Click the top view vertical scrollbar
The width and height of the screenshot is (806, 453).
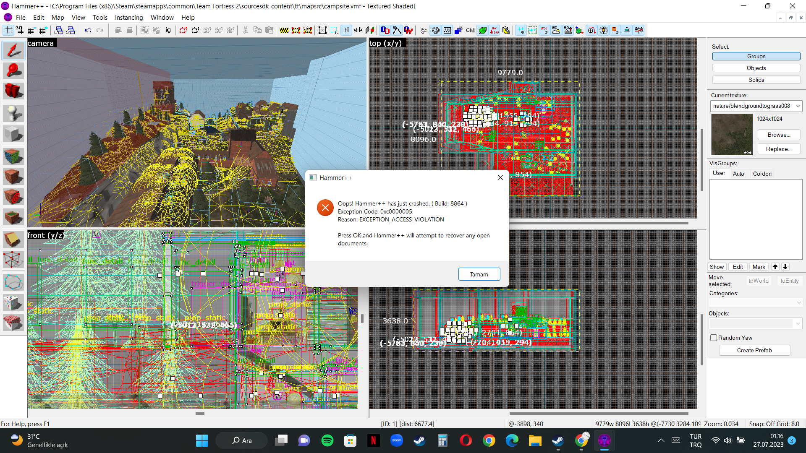pos(701,160)
